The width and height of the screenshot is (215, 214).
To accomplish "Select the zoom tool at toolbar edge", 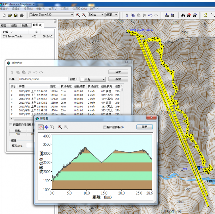I will tap(213, 15).
